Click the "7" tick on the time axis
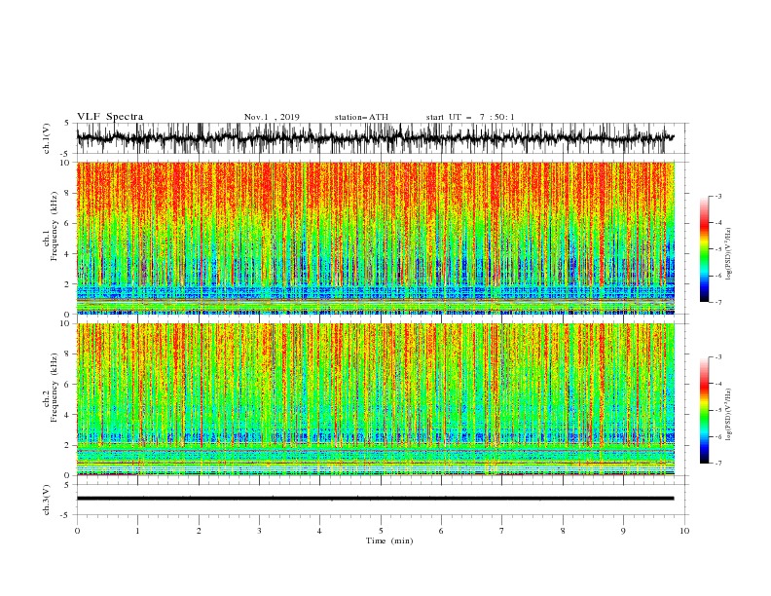 click(x=502, y=531)
